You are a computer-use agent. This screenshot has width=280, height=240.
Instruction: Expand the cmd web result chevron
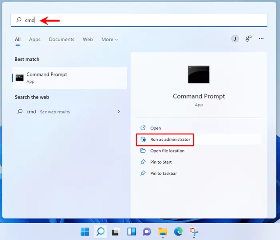pyautogui.click(x=119, y=112)
